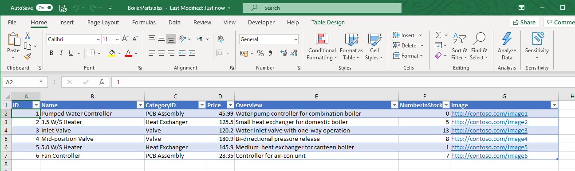Toggle Middle Align button

(x=161, y=39)
